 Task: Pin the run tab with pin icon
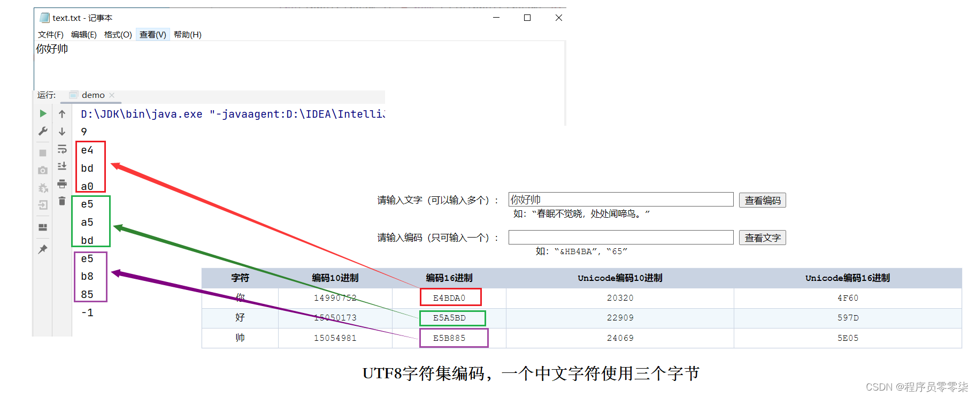43,249
